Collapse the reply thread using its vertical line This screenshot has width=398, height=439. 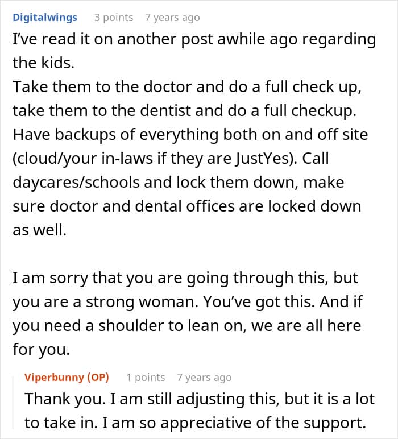pos(13,403)
